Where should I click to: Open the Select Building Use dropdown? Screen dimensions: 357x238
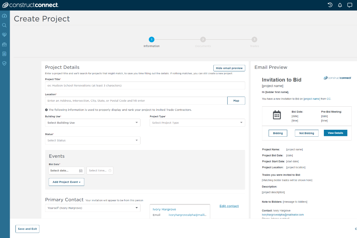[92, 122]
